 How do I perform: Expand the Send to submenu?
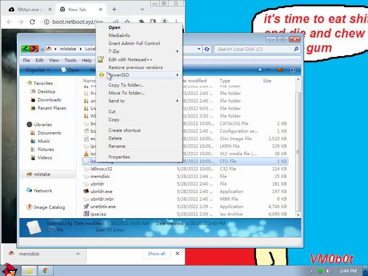(139, 101)
